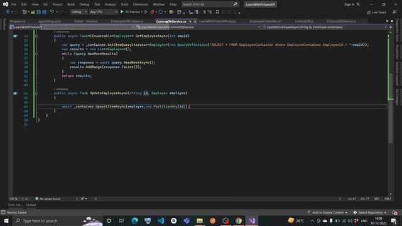
Task: Close the CosmosDbService.cs tab
Action: pos(195,21)
